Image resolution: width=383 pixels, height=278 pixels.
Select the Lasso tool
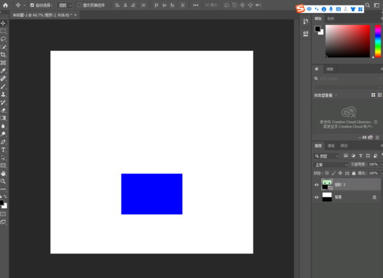tap(3, 39)
